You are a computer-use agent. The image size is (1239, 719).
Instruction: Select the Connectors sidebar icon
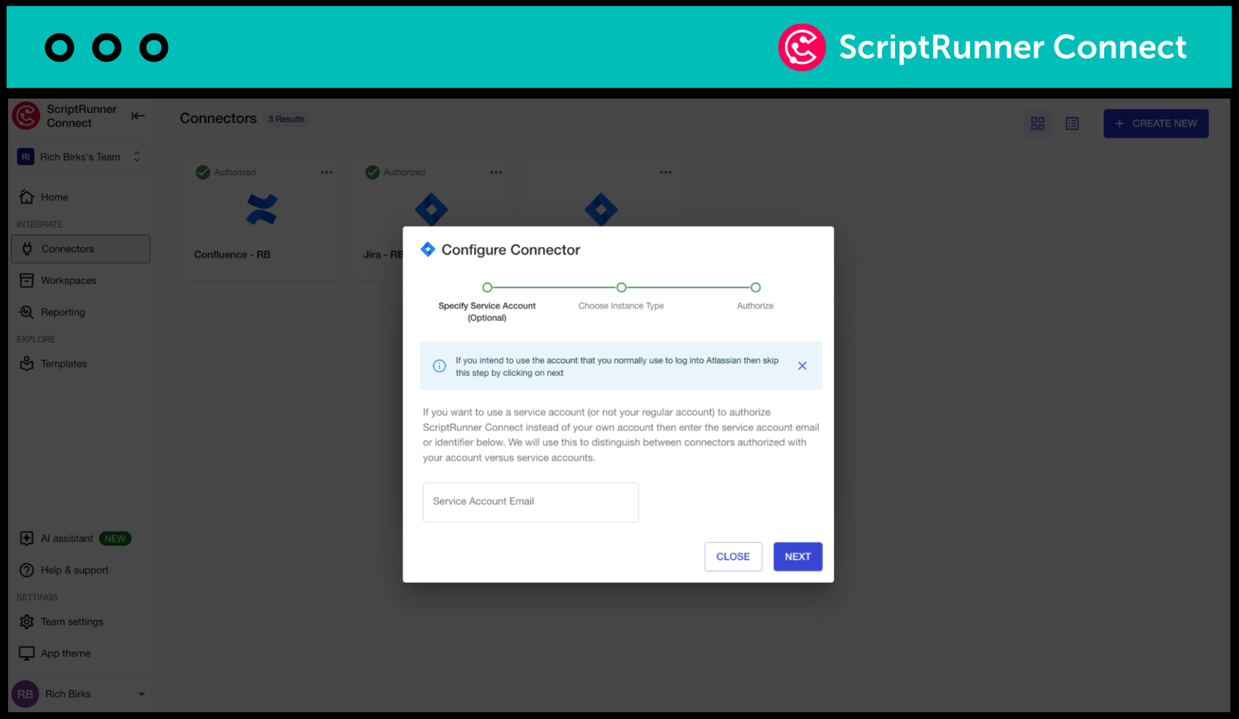27,248
